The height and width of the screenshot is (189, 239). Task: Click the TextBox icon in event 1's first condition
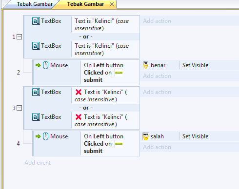click(36, 21)
